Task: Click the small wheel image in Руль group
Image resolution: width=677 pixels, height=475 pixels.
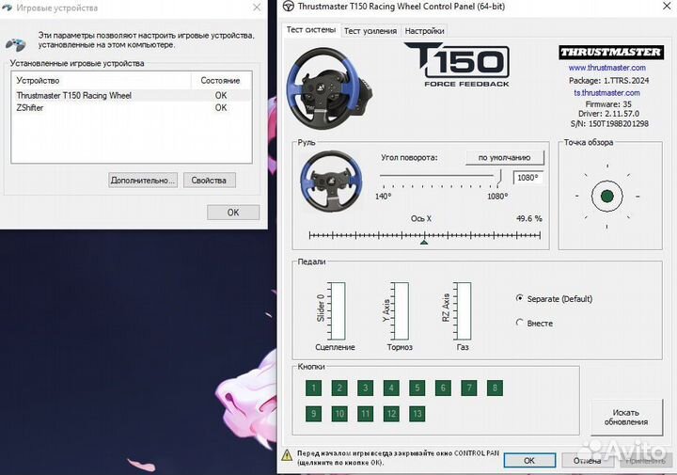Action: pos(331,182)
